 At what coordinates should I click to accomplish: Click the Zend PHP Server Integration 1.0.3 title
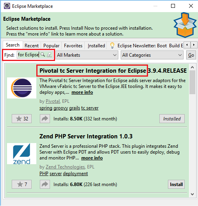[x=86, y=136]
